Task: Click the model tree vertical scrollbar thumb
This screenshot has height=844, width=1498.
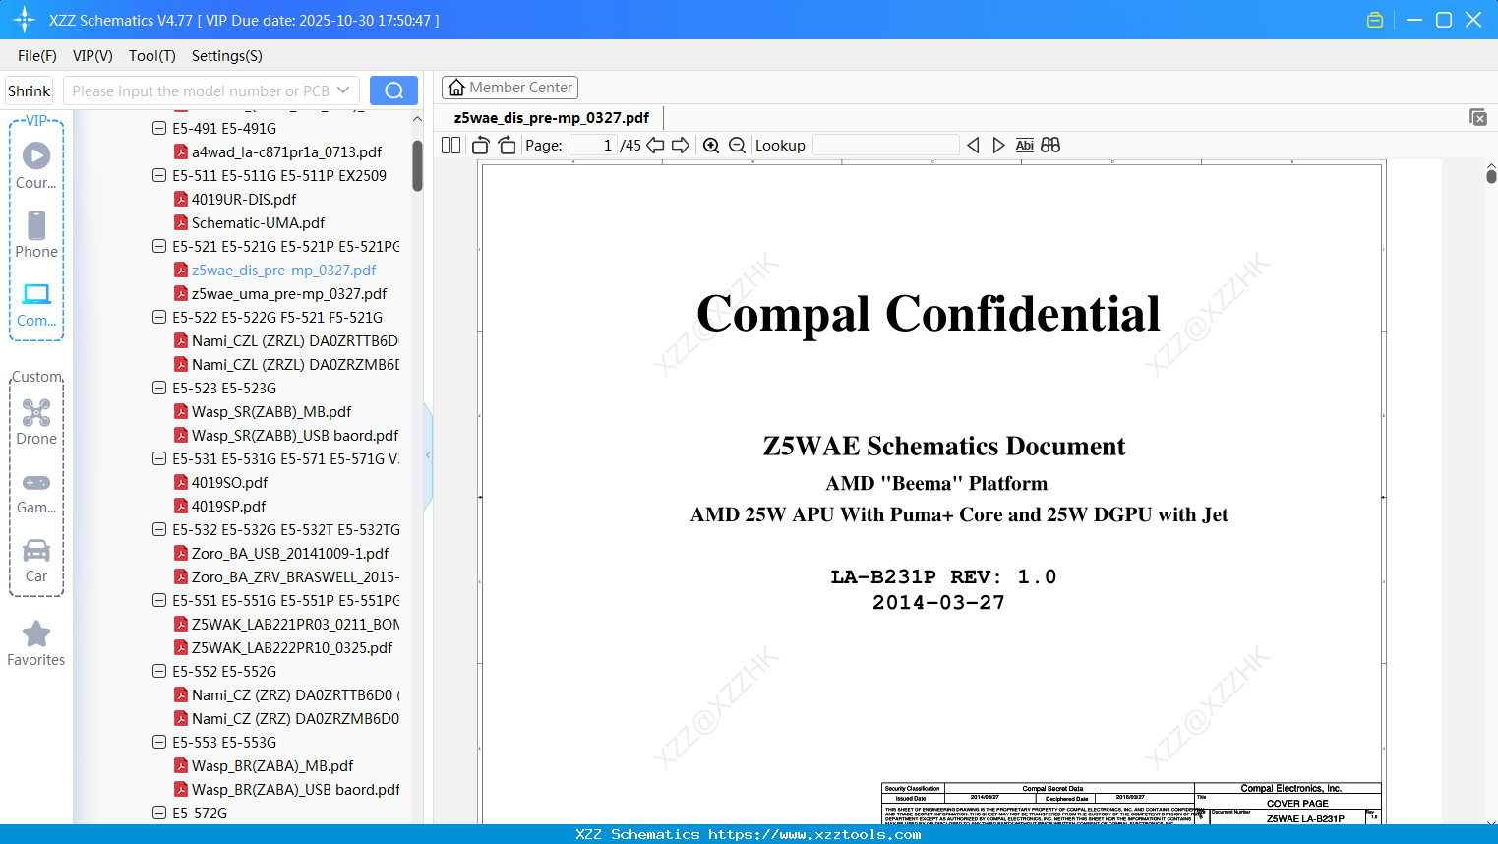Action: [x=417, y=164]
